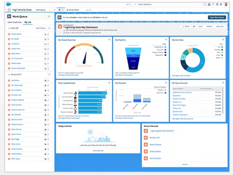Screen dimensions: 233x175
Task: Open the View Calendar link
Action: 98,150
